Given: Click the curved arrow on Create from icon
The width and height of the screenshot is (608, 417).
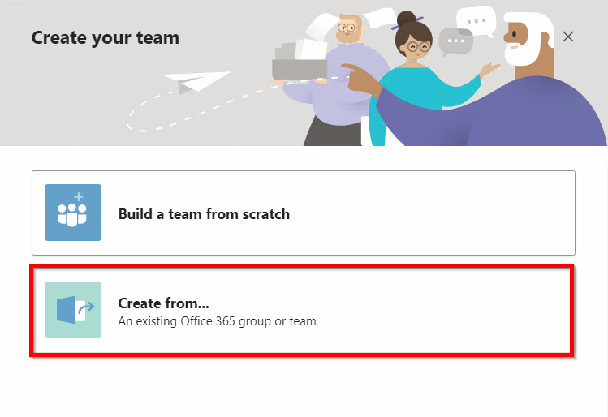Looking at the screenshot, I should coord(87,307).
